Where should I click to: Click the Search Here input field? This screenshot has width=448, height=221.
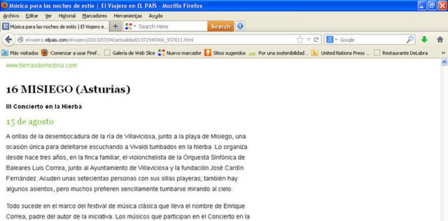pyautogui.click(x=172, y=26)
